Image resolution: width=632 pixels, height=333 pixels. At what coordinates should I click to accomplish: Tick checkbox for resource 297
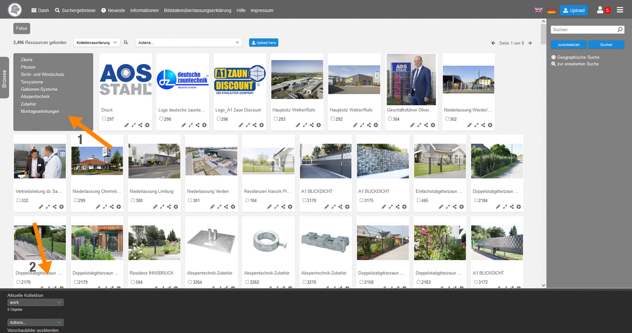click(x=104, y=119)
